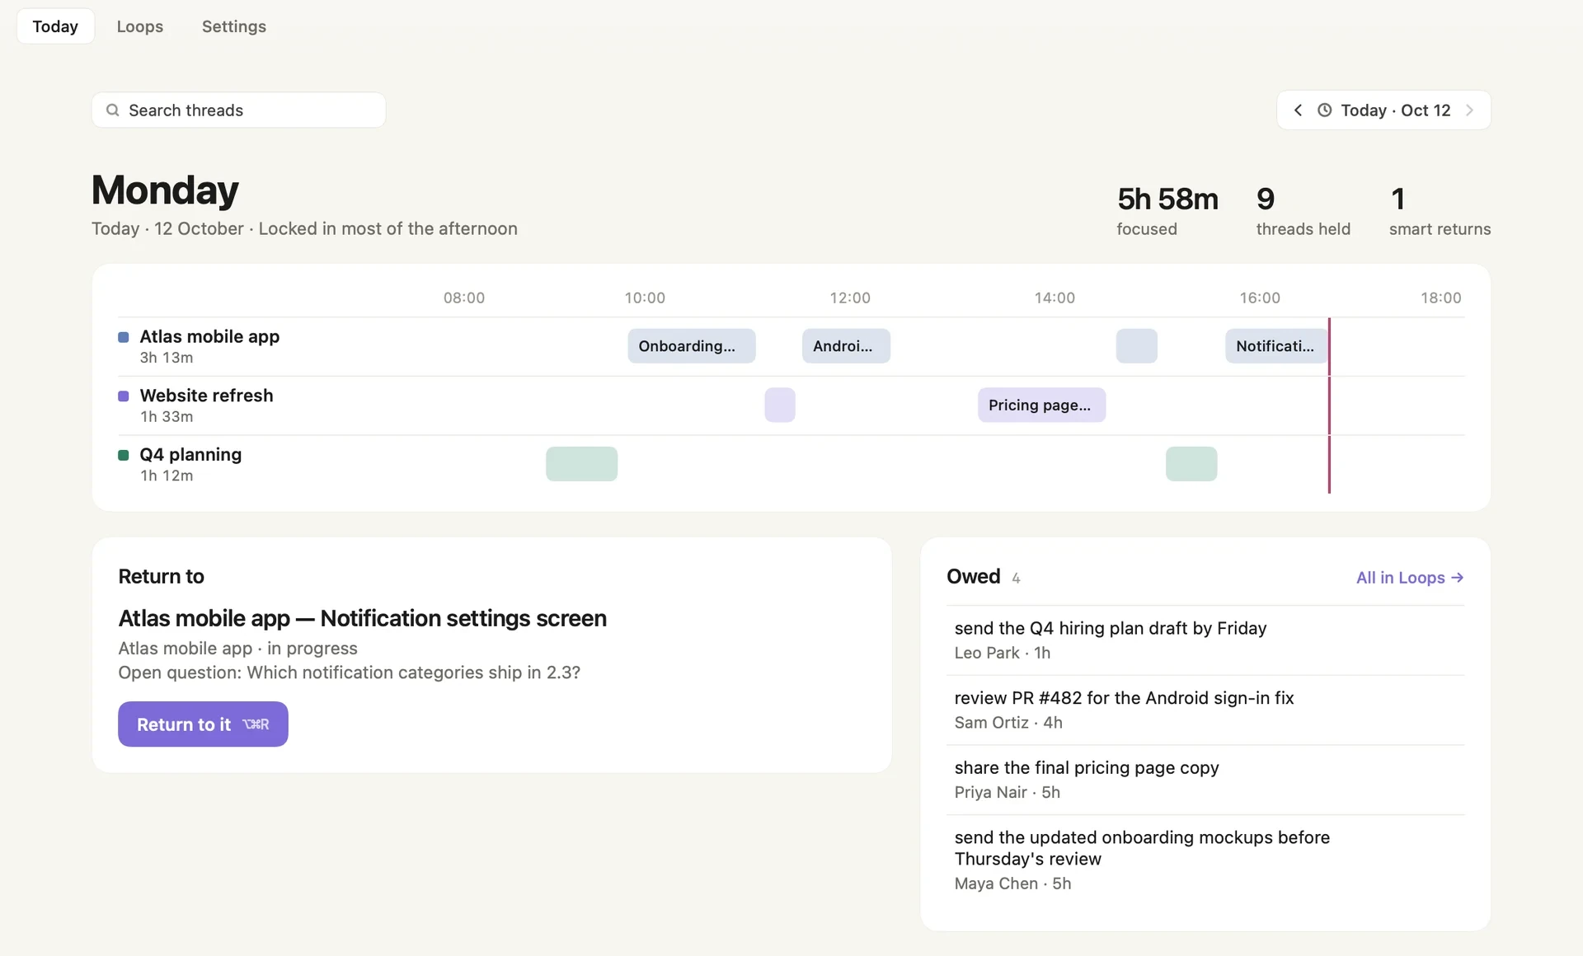Select the Pricing page... timeline block
Screen dimensions: 1583x956
coord(1042,405)
